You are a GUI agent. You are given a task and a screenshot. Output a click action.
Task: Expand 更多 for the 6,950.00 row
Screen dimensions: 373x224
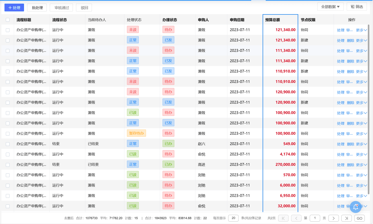(361, 196)
